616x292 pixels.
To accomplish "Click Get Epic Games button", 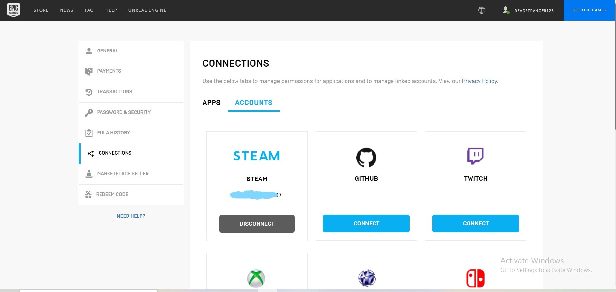I will pos(589,10).
